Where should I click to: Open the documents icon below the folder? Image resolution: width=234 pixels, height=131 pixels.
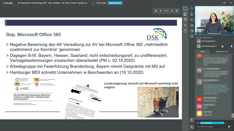click(185, 14)
